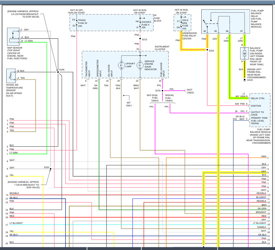Click relay terminal number 85
The height and width of the screenshot is (250, 275).
(215, 31)
